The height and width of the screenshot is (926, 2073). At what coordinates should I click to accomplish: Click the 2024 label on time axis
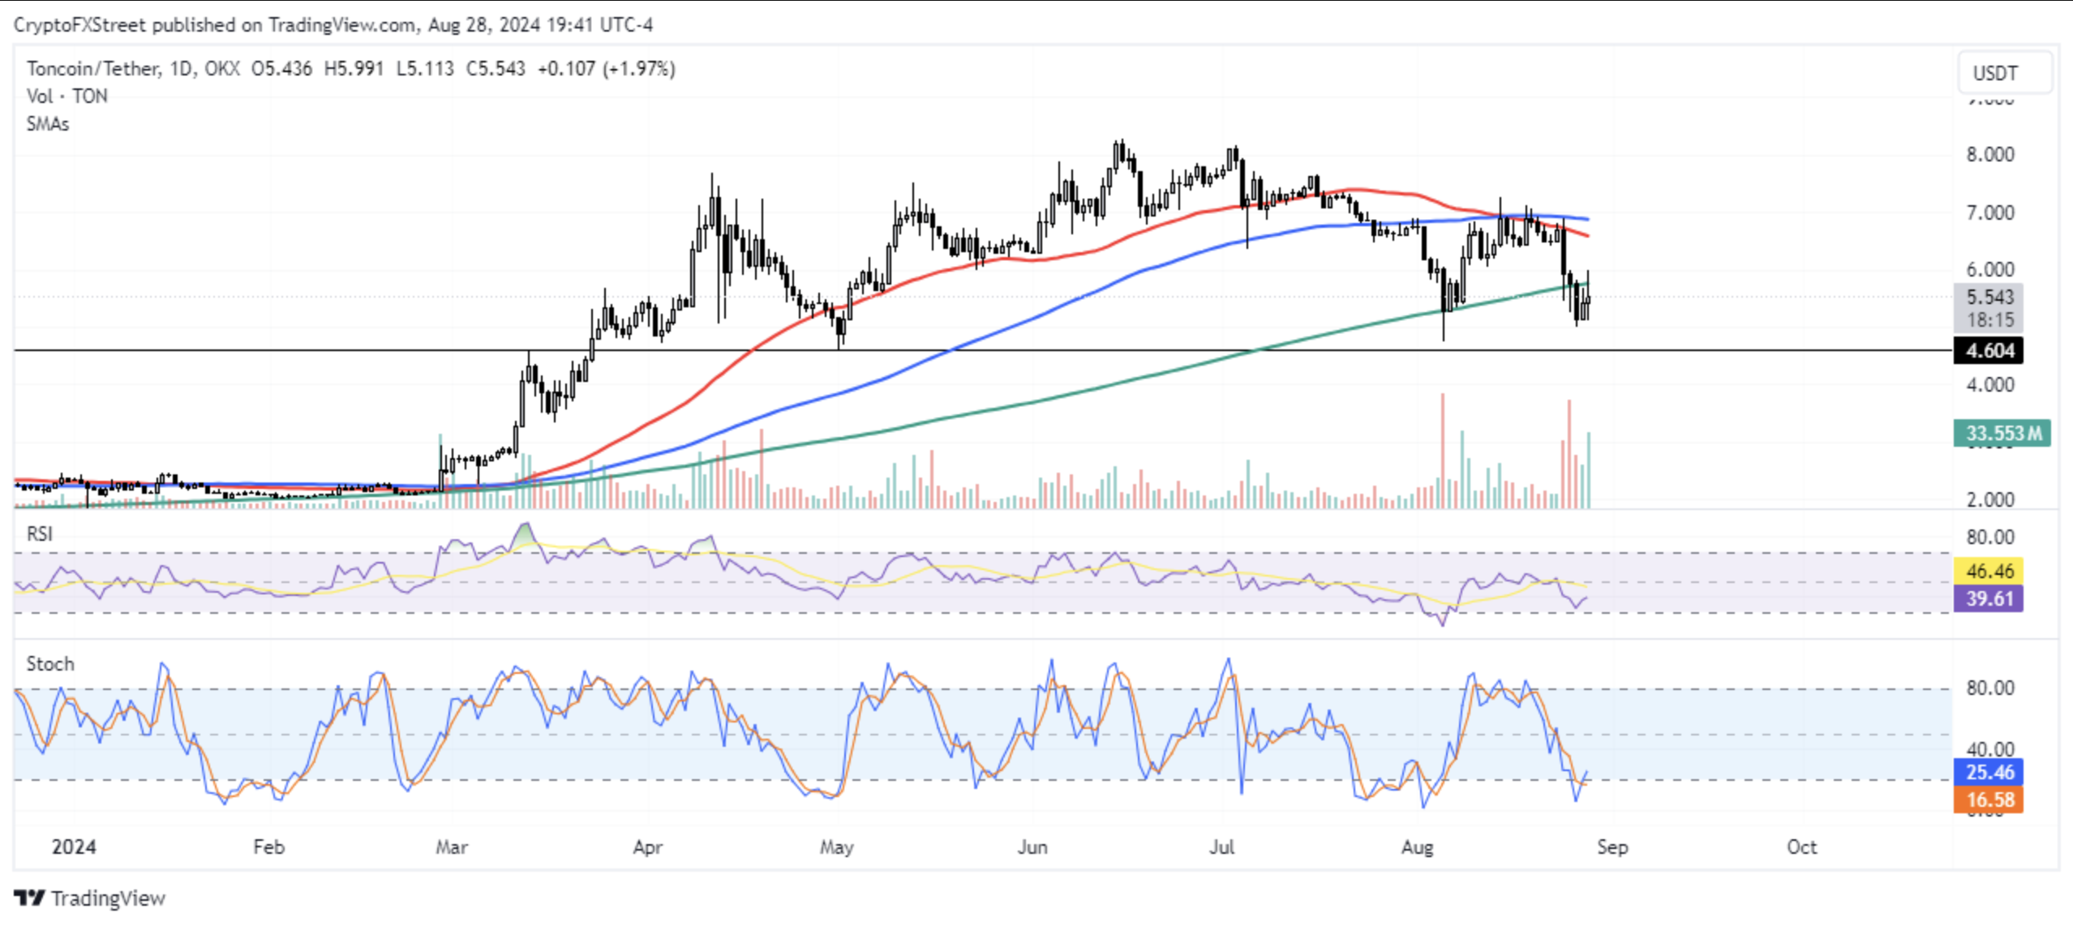tap(74, 847)
